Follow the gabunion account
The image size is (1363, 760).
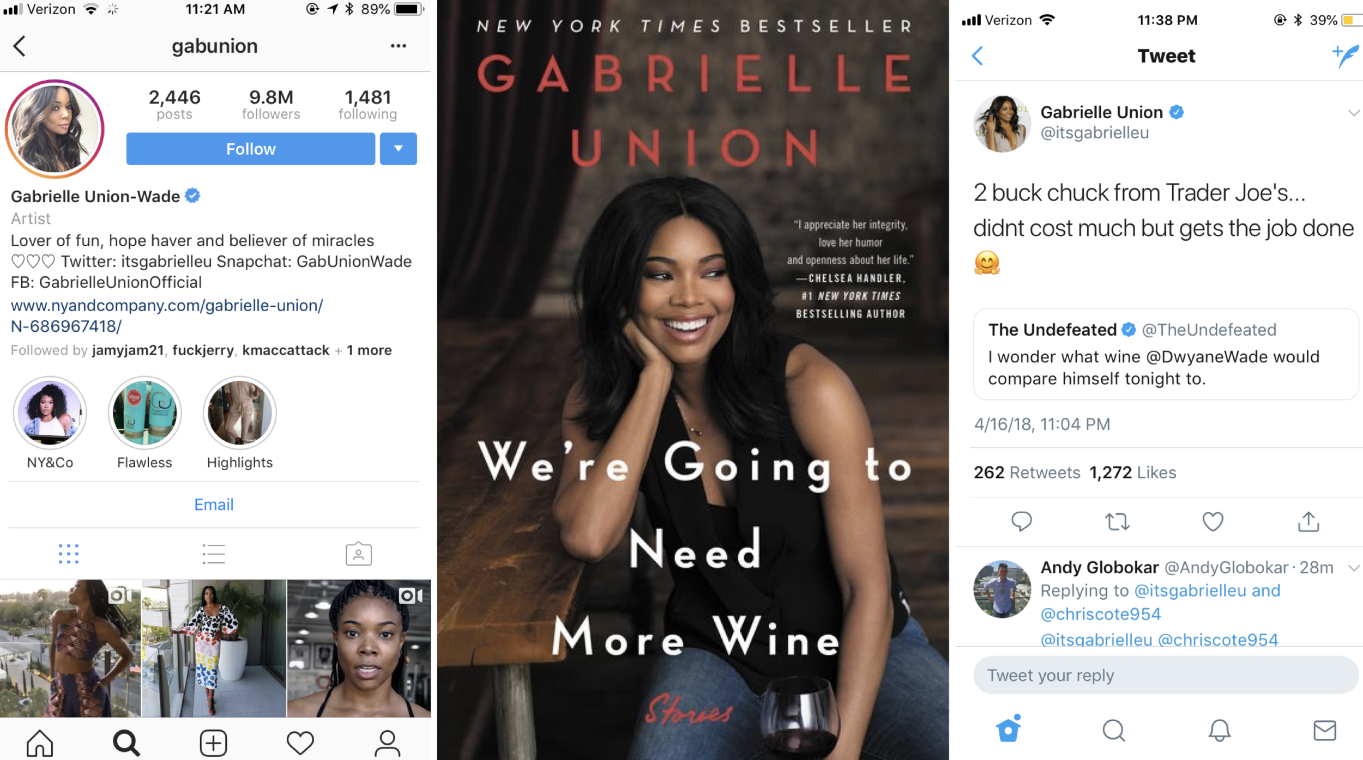(x=251, y=149)
